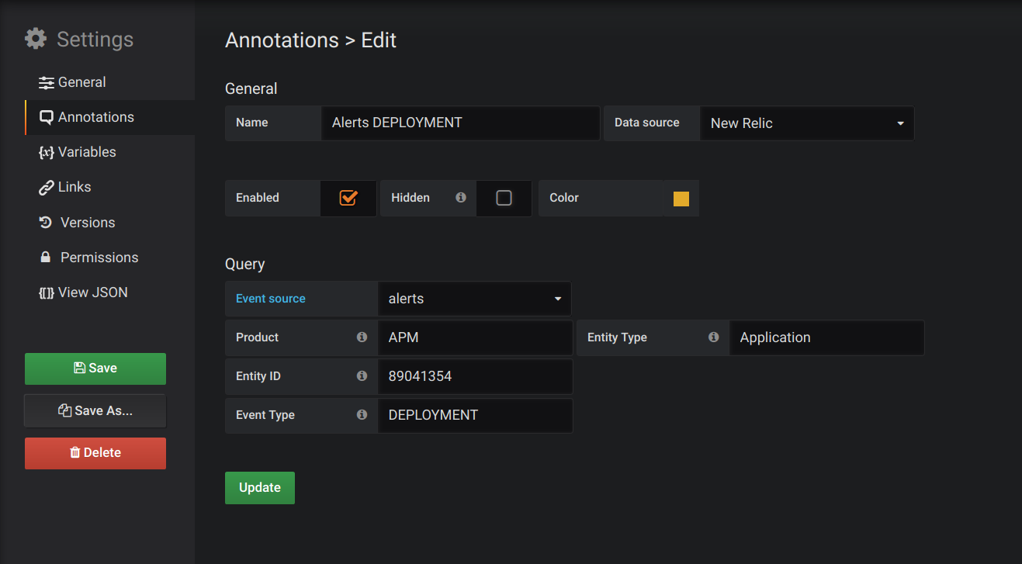The width and height of the screenshot is (1022, 564).
Task: Click the info icon beside Product
Action: (x=362, y=337)
